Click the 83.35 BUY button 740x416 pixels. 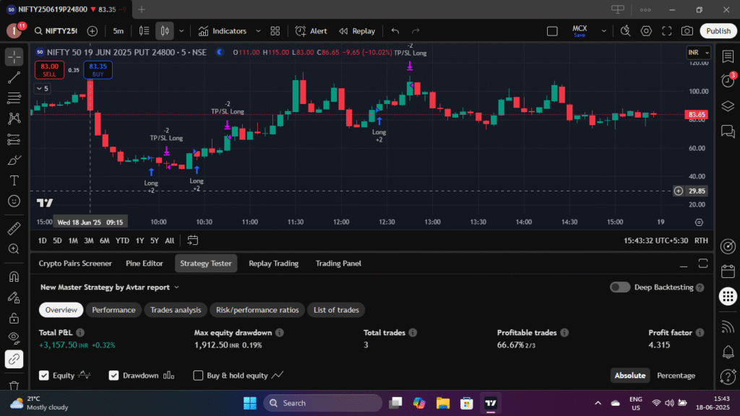[98, 70]
